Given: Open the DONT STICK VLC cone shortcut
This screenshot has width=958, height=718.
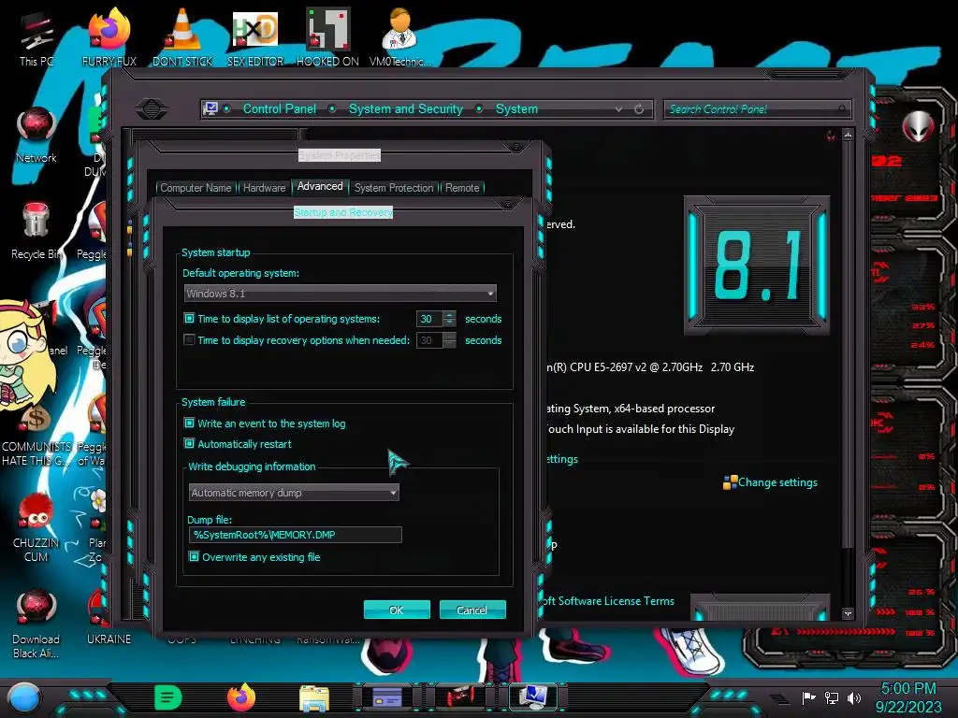Looking at the screenshot, I should tap(182, 38).
